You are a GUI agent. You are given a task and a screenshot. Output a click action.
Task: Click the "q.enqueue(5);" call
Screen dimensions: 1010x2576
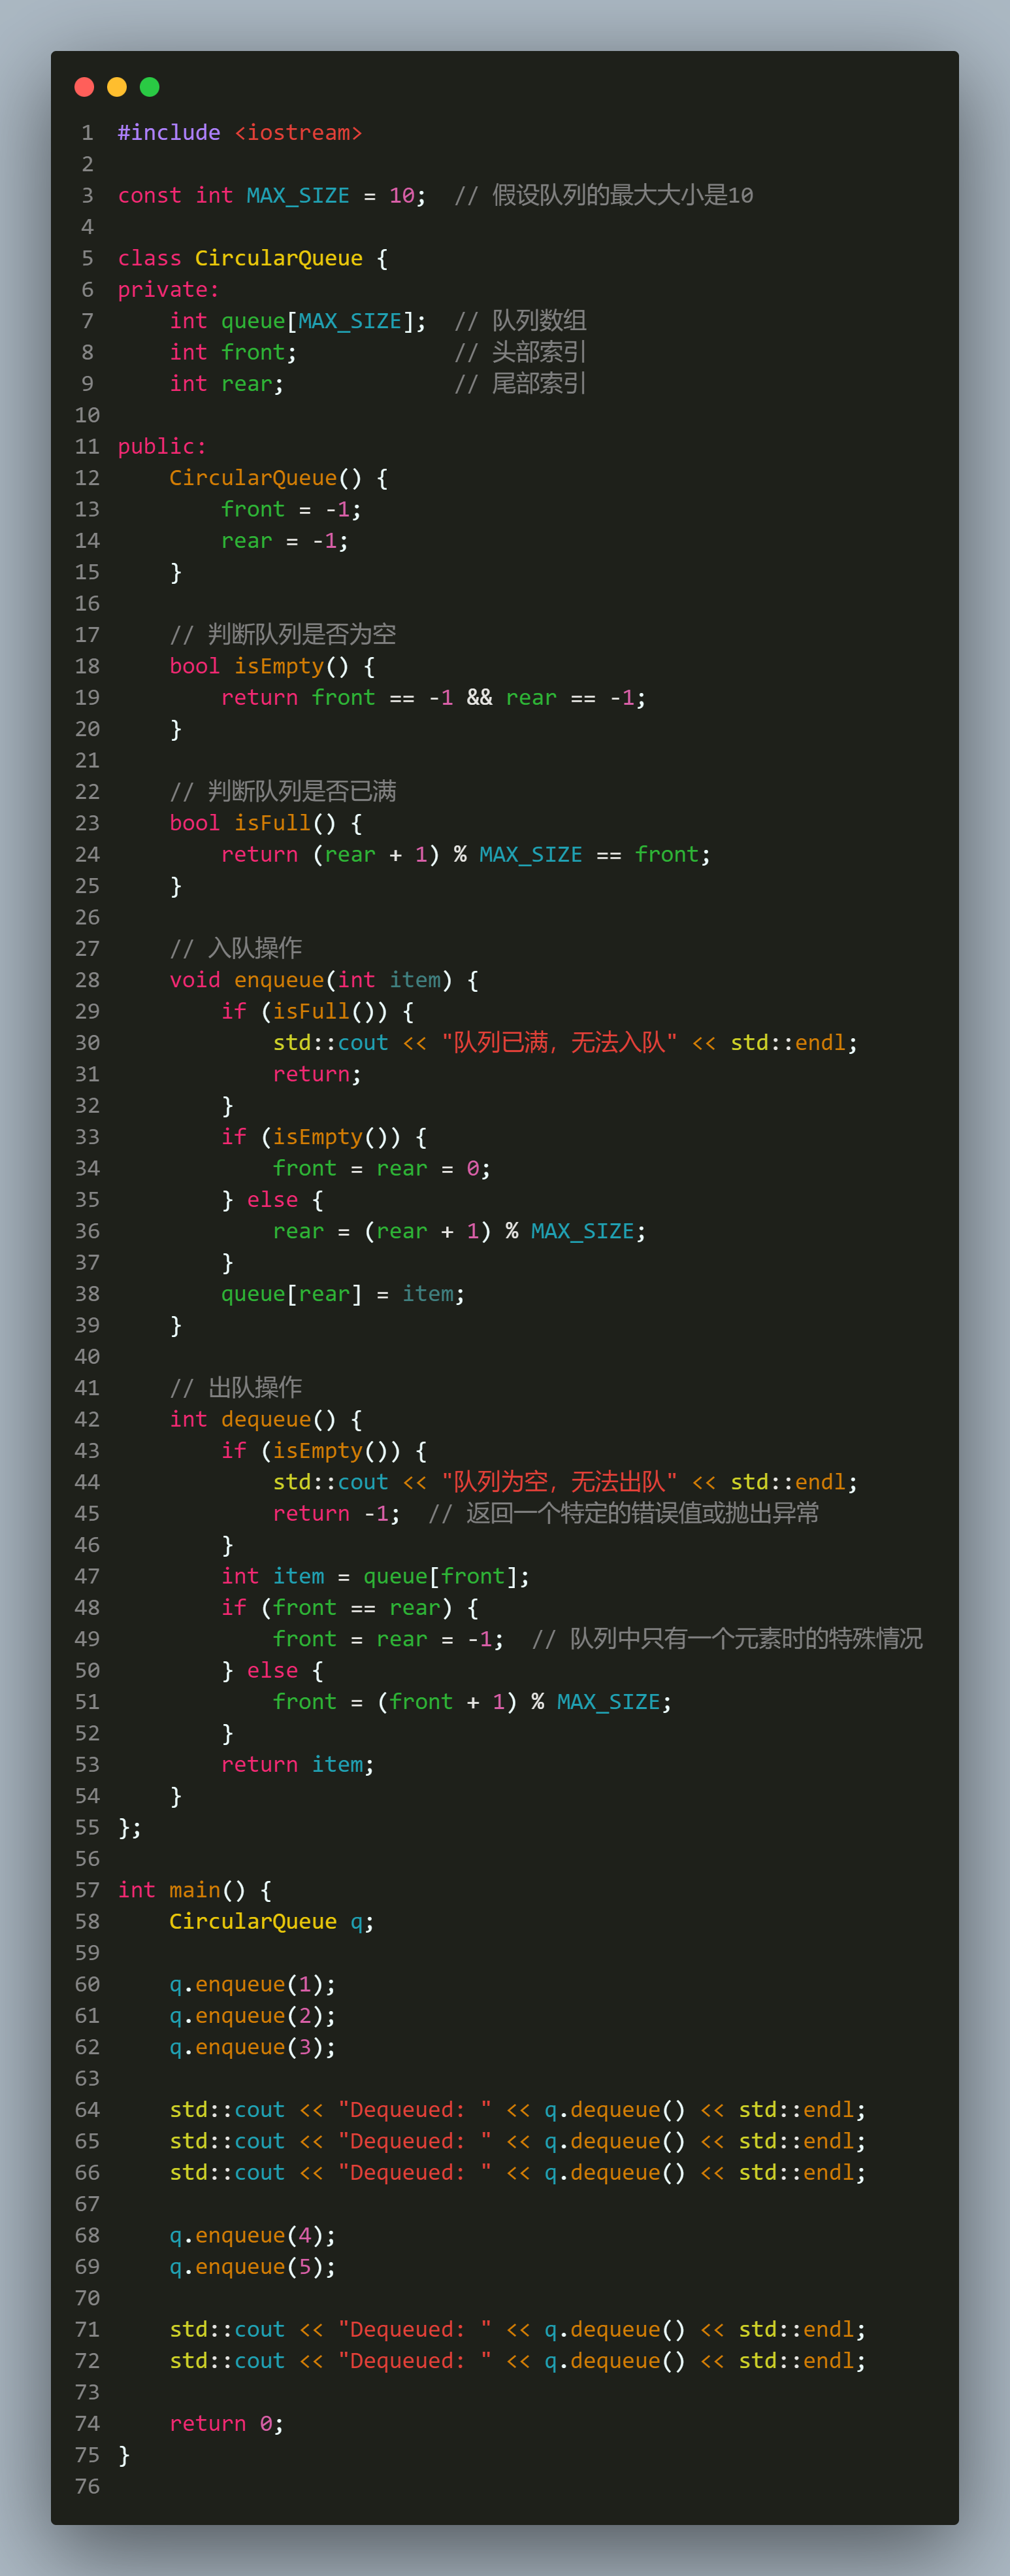pos(253,2267)
